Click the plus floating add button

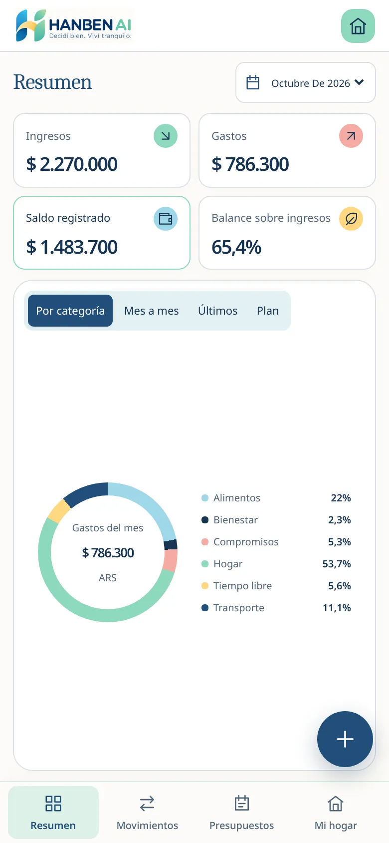(x=345, y=739)
